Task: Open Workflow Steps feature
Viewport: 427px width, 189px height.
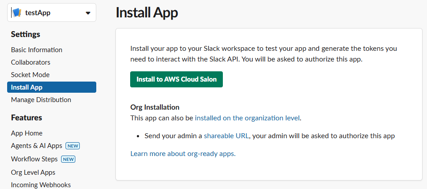Action: click(34, 159)
